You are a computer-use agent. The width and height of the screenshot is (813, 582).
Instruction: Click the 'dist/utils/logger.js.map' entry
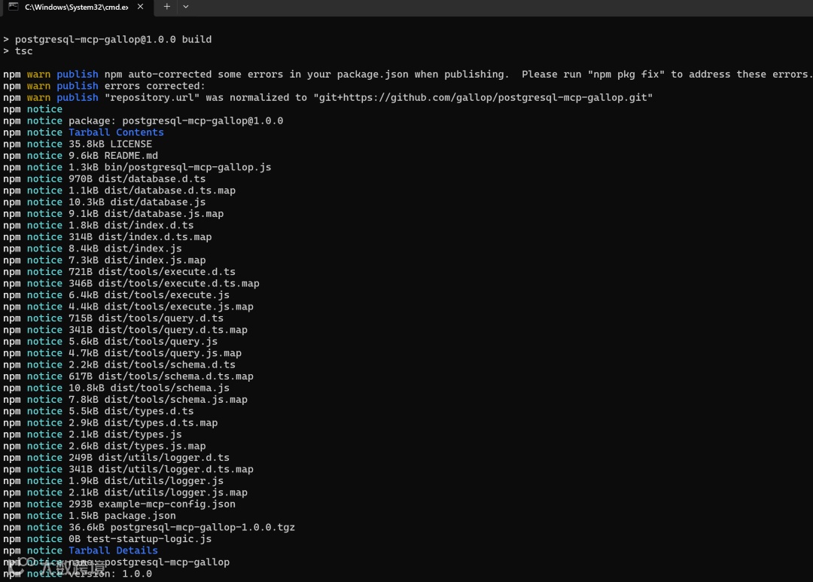point(175,493)
